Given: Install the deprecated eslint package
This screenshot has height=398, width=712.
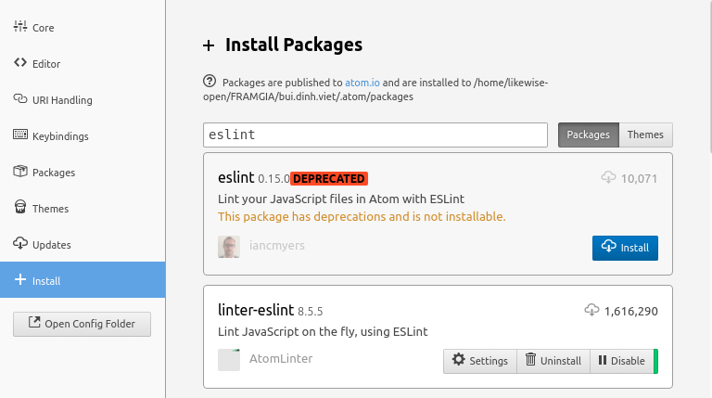Looking at the screenshot, I should [625, 248].
